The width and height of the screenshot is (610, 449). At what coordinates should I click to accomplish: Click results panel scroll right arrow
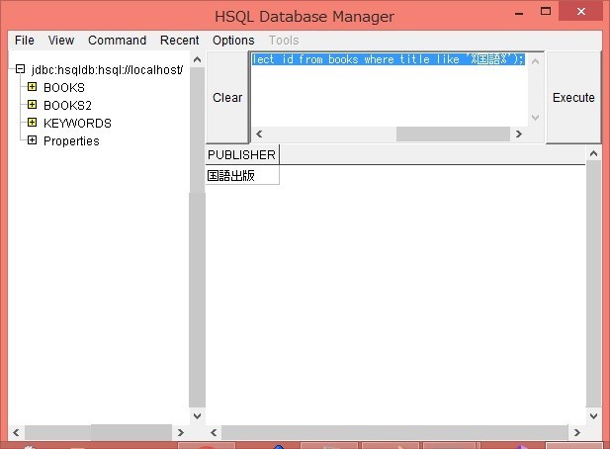coord(577,432)
